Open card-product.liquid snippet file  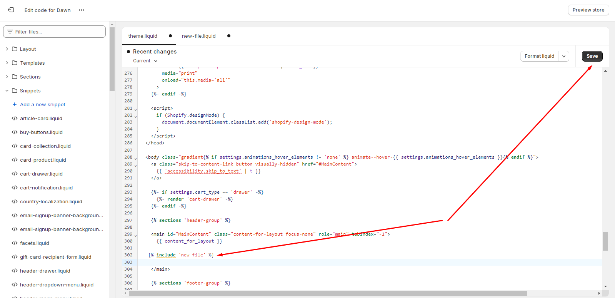pyautogui.click(x=43, y=160)
